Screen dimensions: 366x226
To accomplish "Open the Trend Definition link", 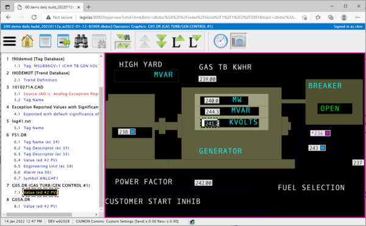I will point(40,80).
